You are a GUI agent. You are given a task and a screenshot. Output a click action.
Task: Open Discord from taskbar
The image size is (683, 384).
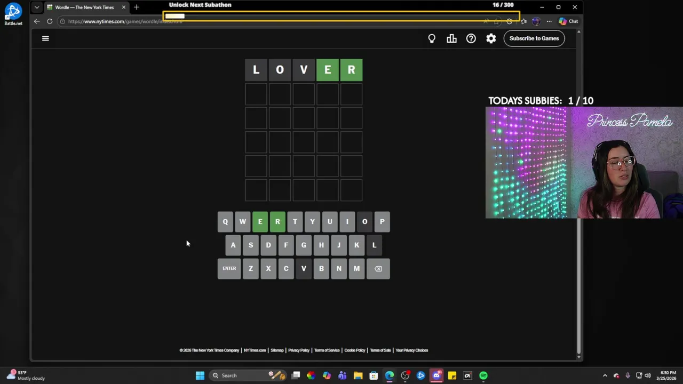(436, 375)
